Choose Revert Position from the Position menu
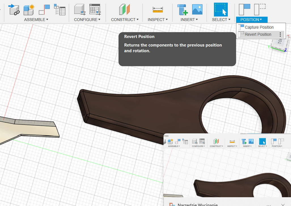 click(258, 34)
